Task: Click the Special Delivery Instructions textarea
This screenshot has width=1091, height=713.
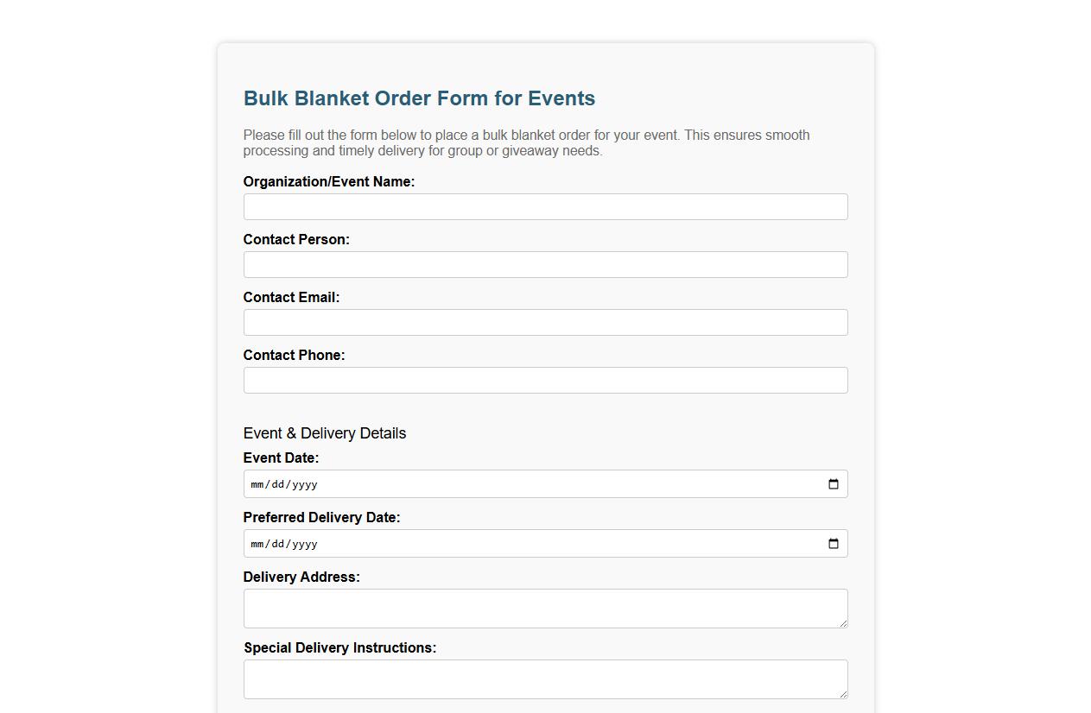Action: (x=545, y=678)
